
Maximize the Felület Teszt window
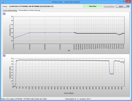124,2
